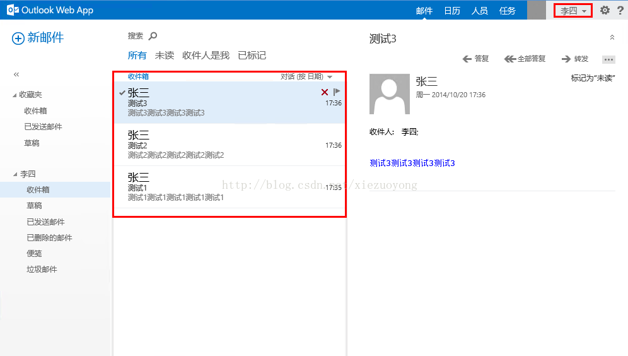
Task: Switch to 人员 people tab
Action: (480, 11)
